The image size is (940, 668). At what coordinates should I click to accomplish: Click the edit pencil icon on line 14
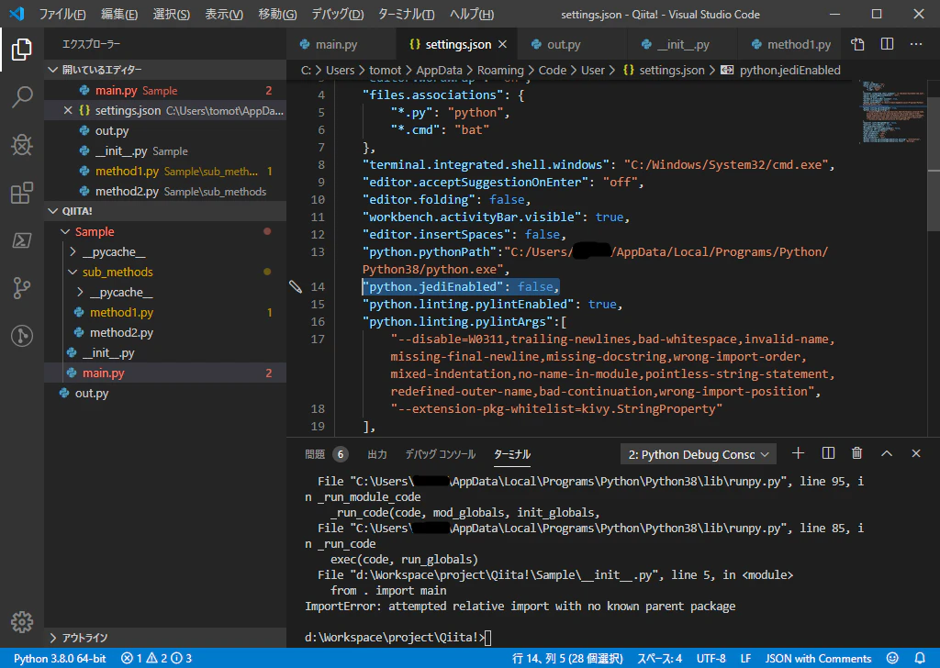coord(296,287)
